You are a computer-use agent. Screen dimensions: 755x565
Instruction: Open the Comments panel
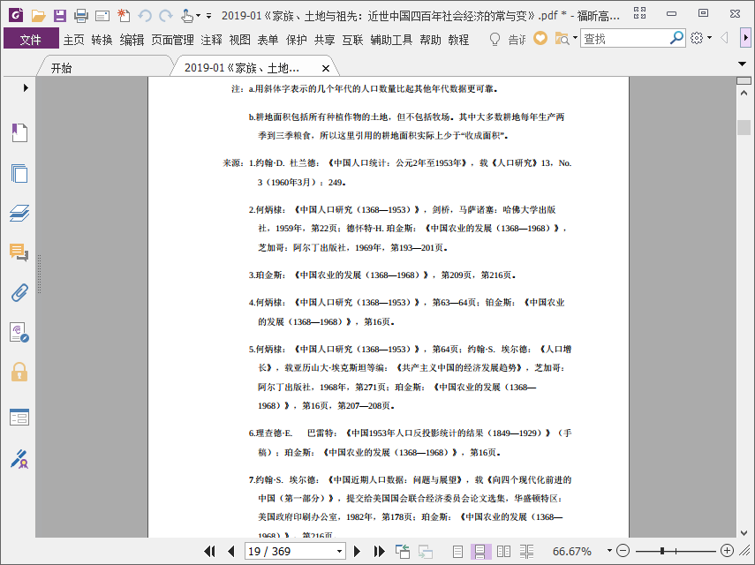[x=19, y=252]
